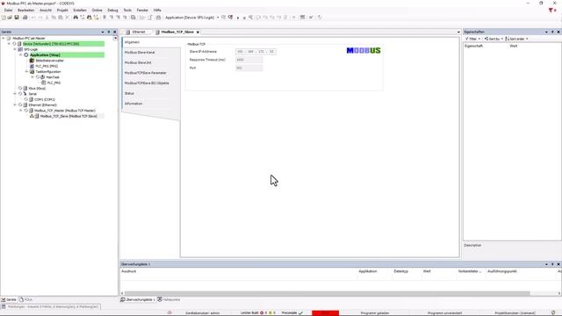Open the Tools menu
Image resolution: width=562 pixels, height=316 pixels.
127,10
